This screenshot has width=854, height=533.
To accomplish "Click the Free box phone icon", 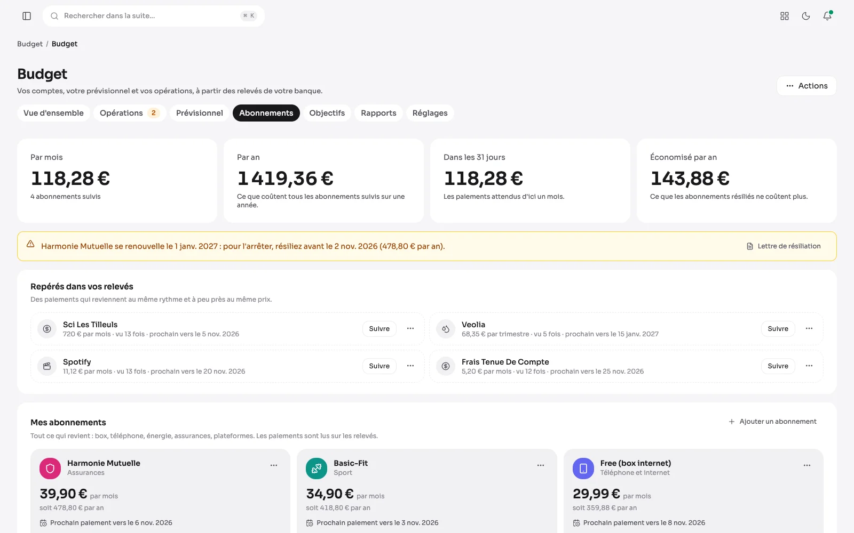I will (583, 469).
